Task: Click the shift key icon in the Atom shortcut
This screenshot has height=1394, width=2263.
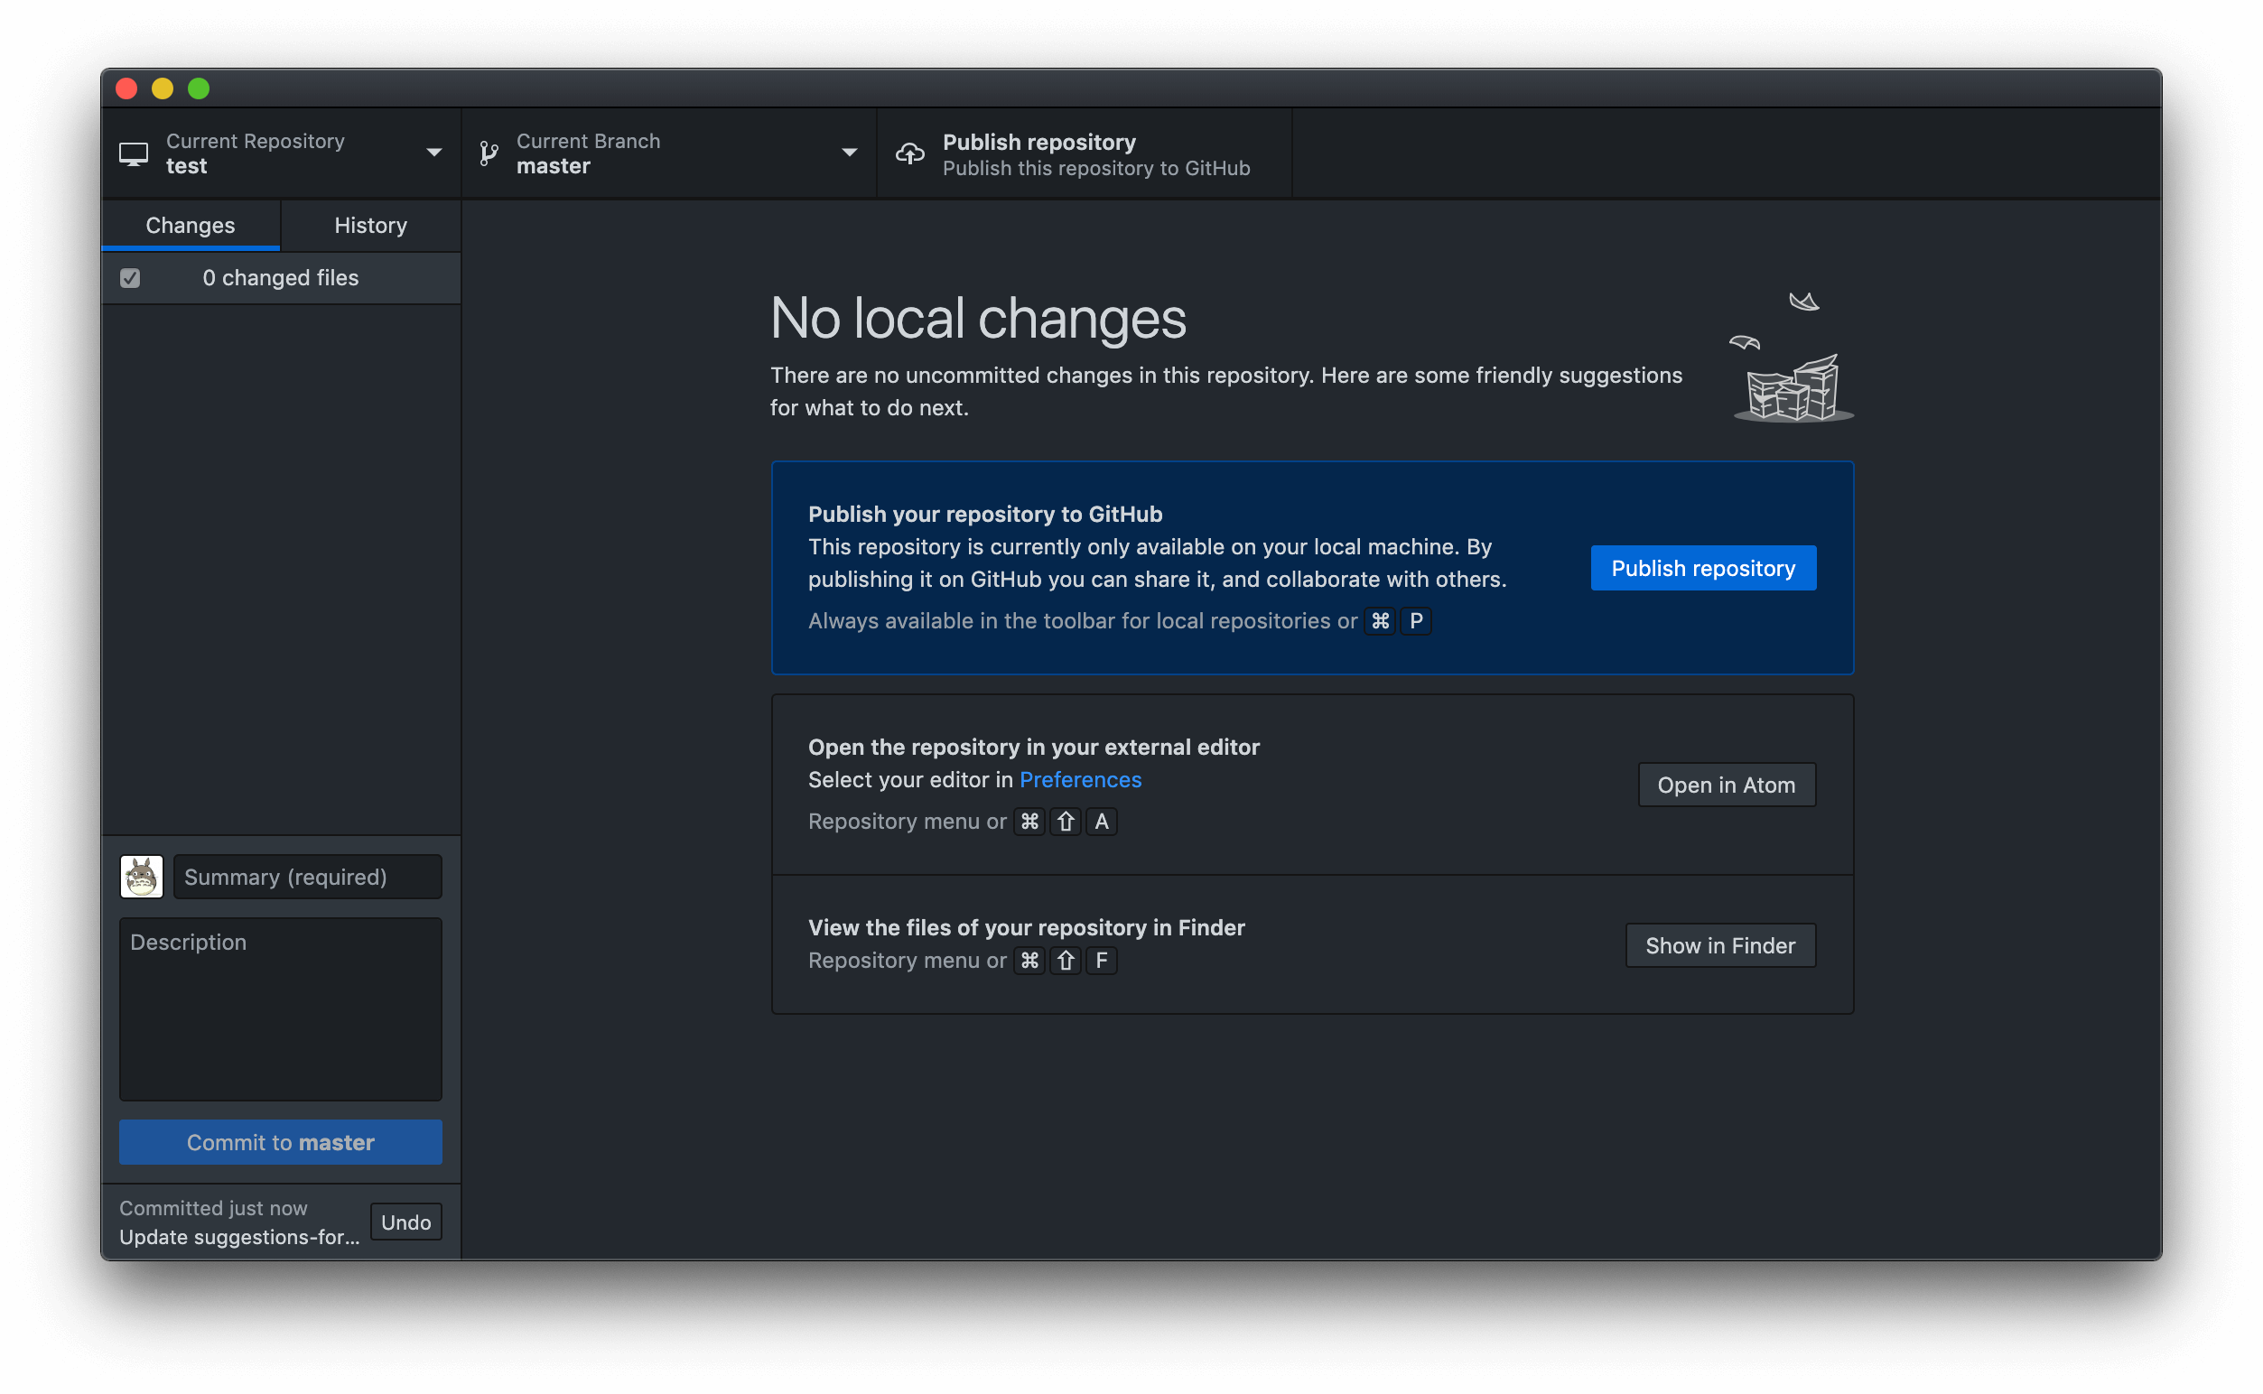Action: (x=1066, y=821)
